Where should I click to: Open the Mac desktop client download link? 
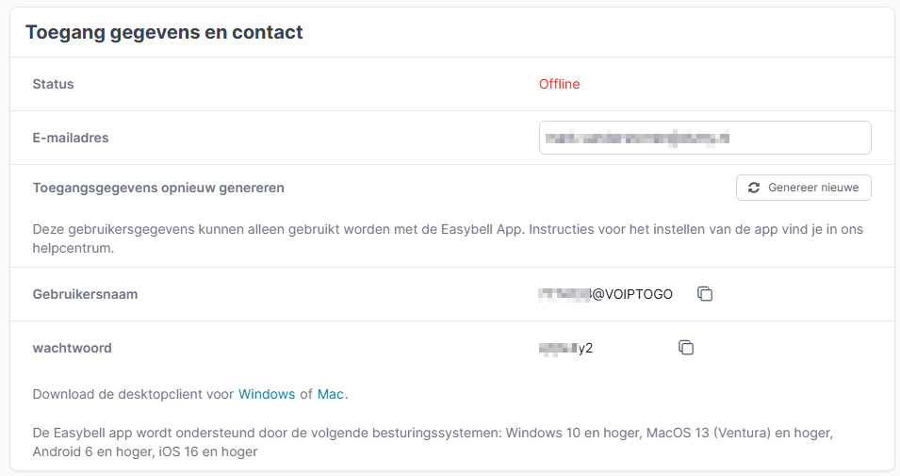330,394
